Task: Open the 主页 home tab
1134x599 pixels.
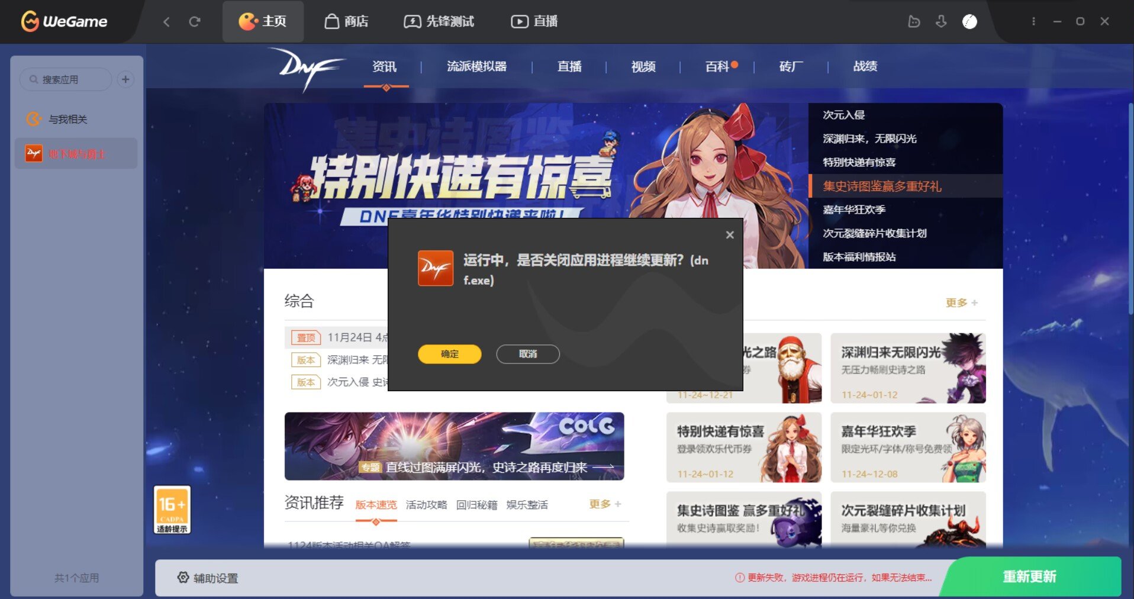Action: point(263,22)
